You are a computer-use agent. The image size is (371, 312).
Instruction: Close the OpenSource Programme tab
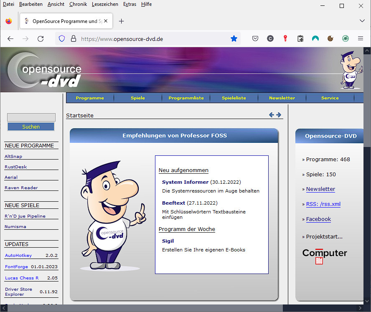106,21
